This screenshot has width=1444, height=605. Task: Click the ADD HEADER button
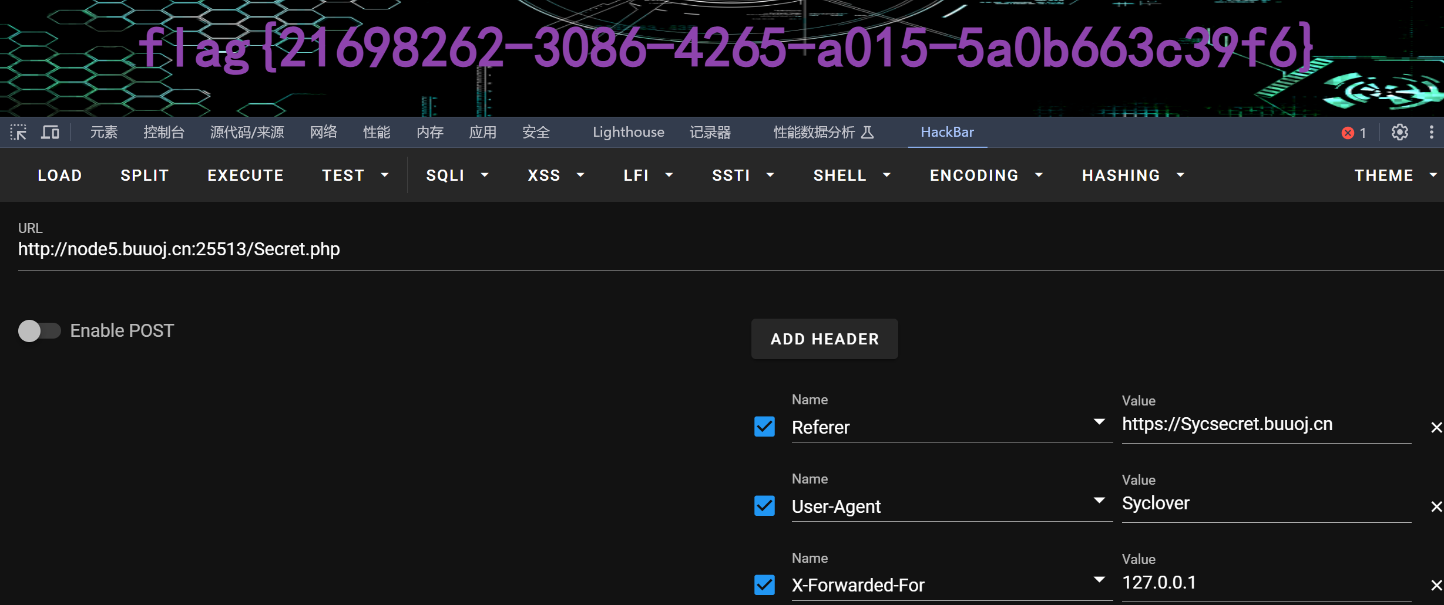point(824,339)
